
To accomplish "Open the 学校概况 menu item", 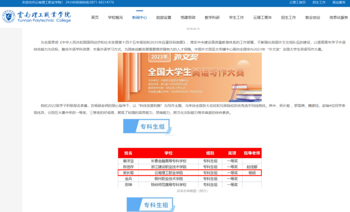I will [x=116, y=18].
